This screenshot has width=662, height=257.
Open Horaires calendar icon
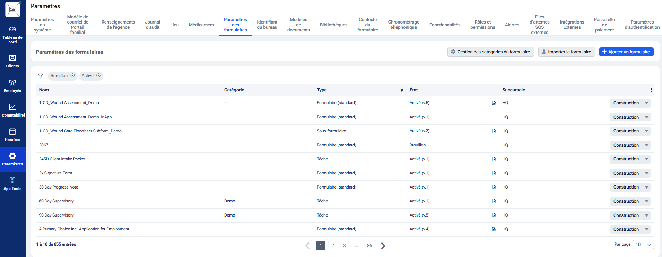12,132
